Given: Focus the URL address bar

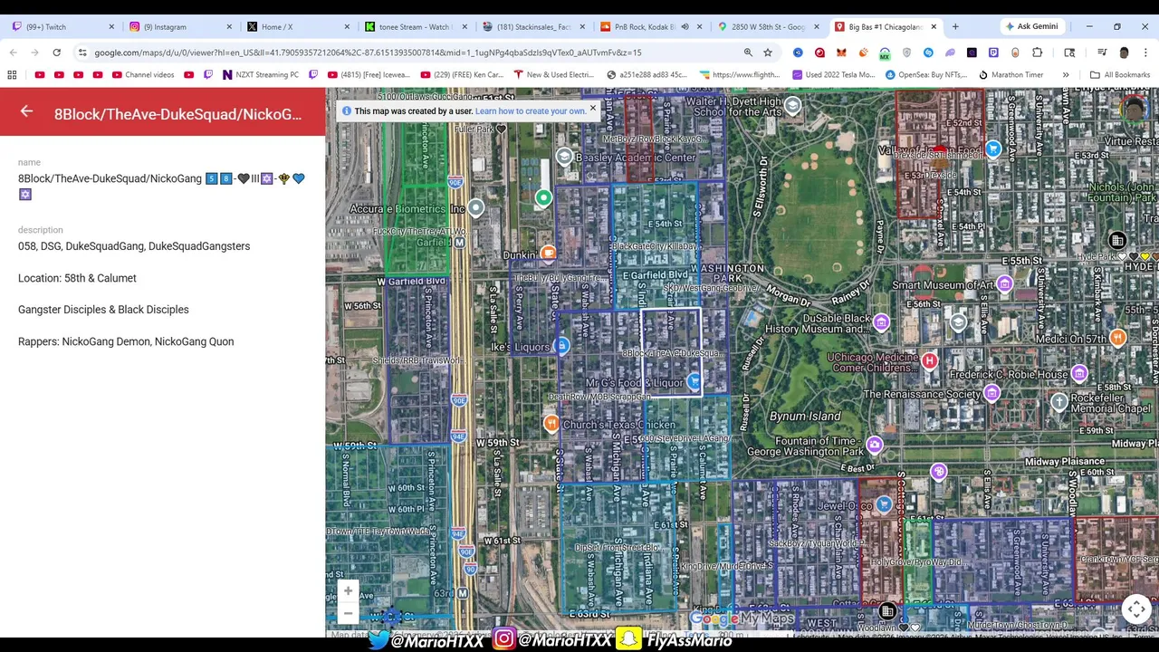Looking at the screenshot, I should (417, 53).
